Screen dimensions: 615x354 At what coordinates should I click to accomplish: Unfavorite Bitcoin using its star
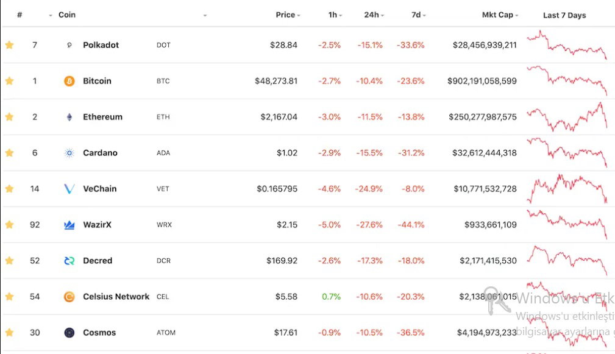pyautogui.click(x=9, y=81)
